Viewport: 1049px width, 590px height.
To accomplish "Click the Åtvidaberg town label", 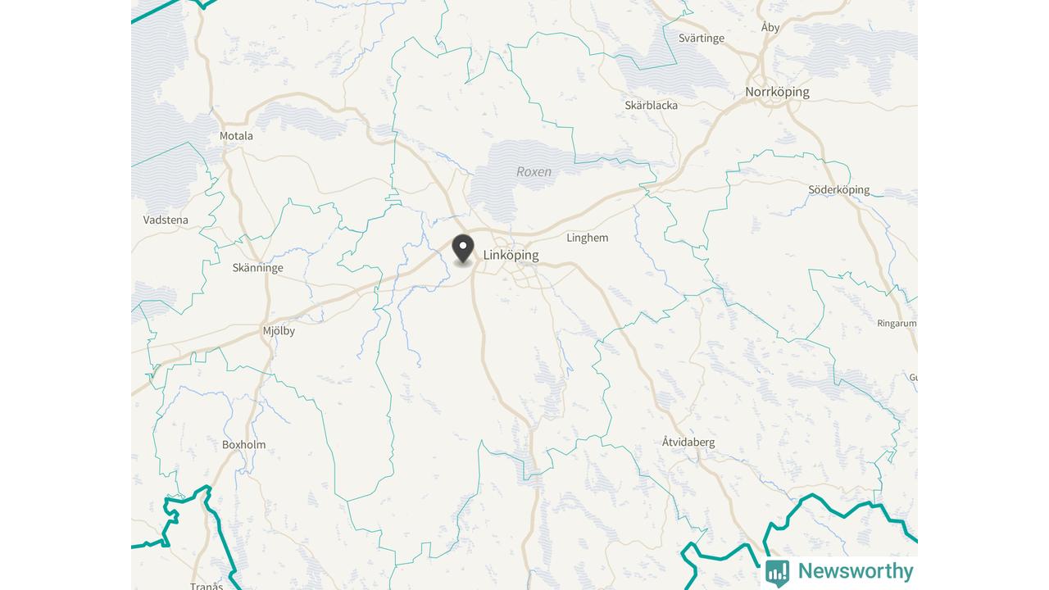I will (688, 442).
